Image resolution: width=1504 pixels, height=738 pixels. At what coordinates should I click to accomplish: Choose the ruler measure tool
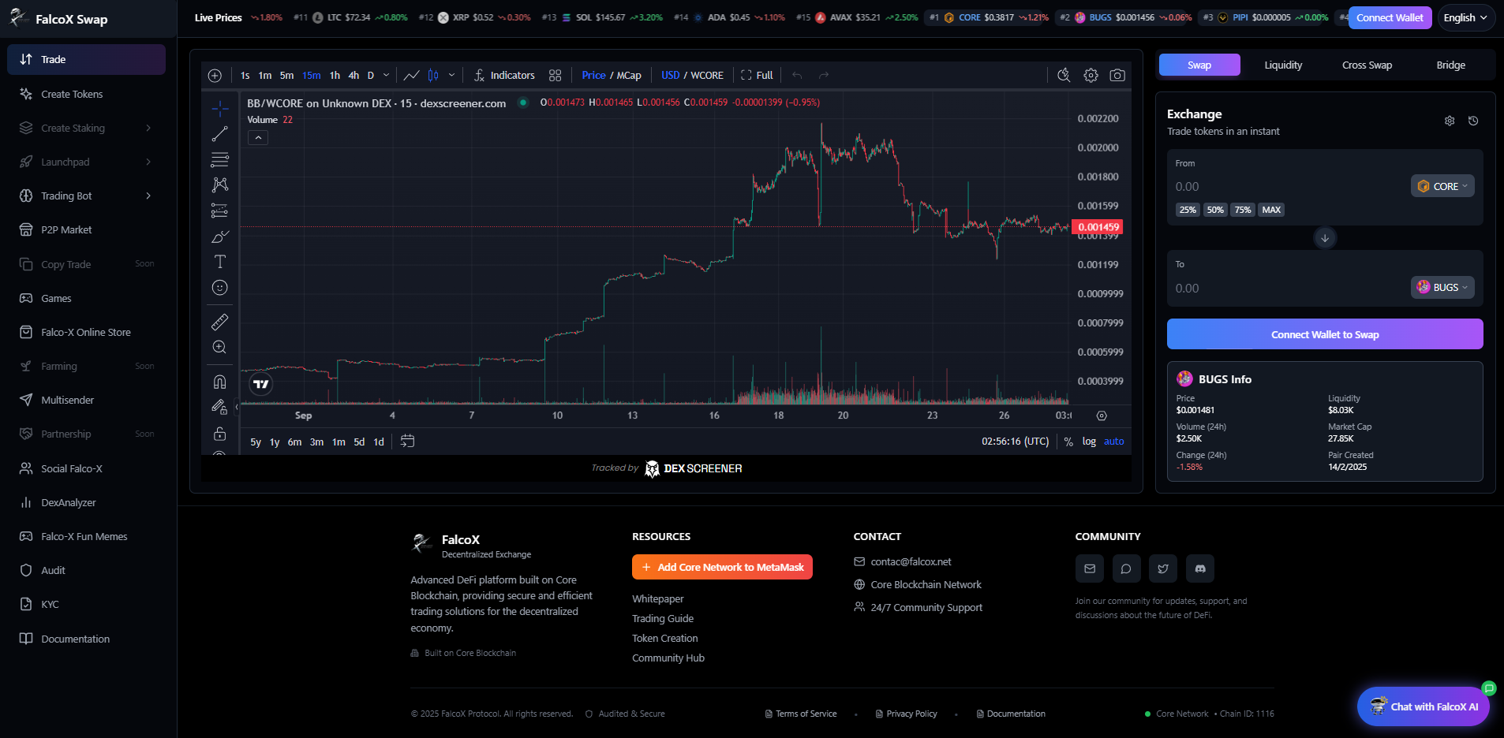[x=220, y=322]
